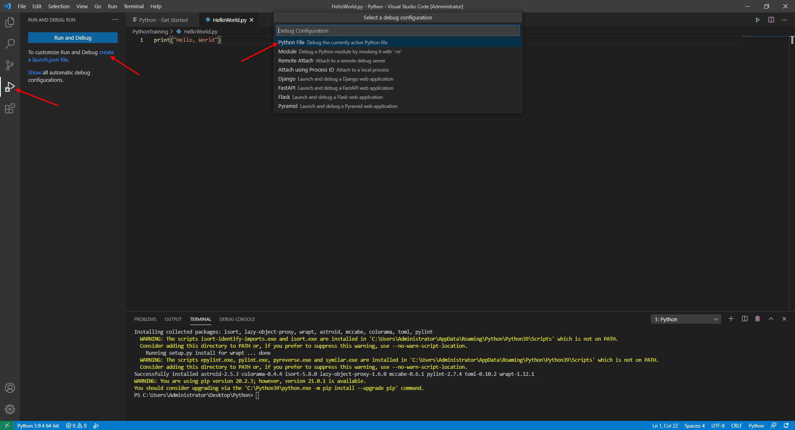The image size is (795, 430).
Task: Click the Run and Debug button
Action: (x=73, y=38)
